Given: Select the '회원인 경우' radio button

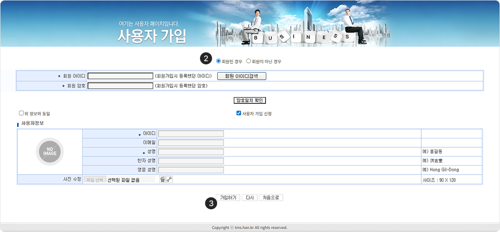Looking at the screenshot, I should pyautogui.click(x=219, y=61).
